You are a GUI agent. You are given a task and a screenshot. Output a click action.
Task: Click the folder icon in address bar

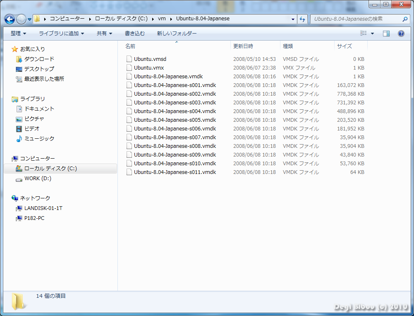point(37,19)
